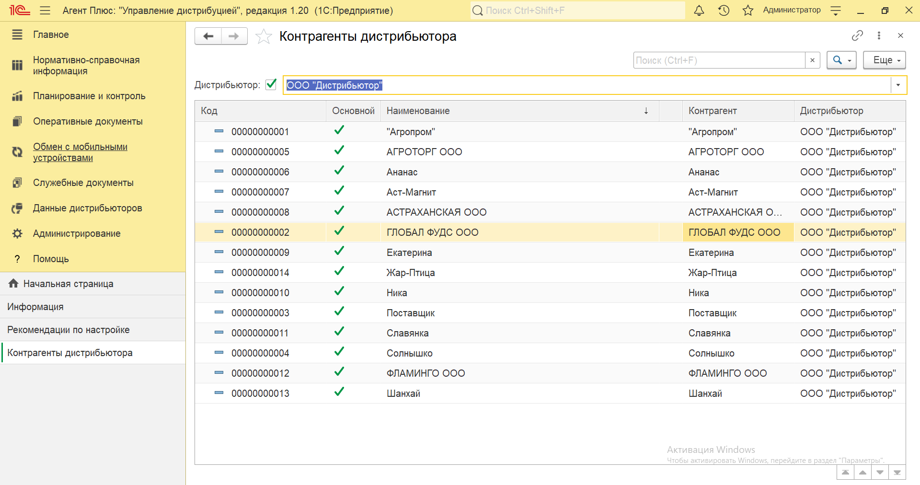This screenshot has width=920, height=485.
Task: Click Основной checkmark in ГЛОБАЛ ФУДС ООО row
Action: tap(339, 231)
